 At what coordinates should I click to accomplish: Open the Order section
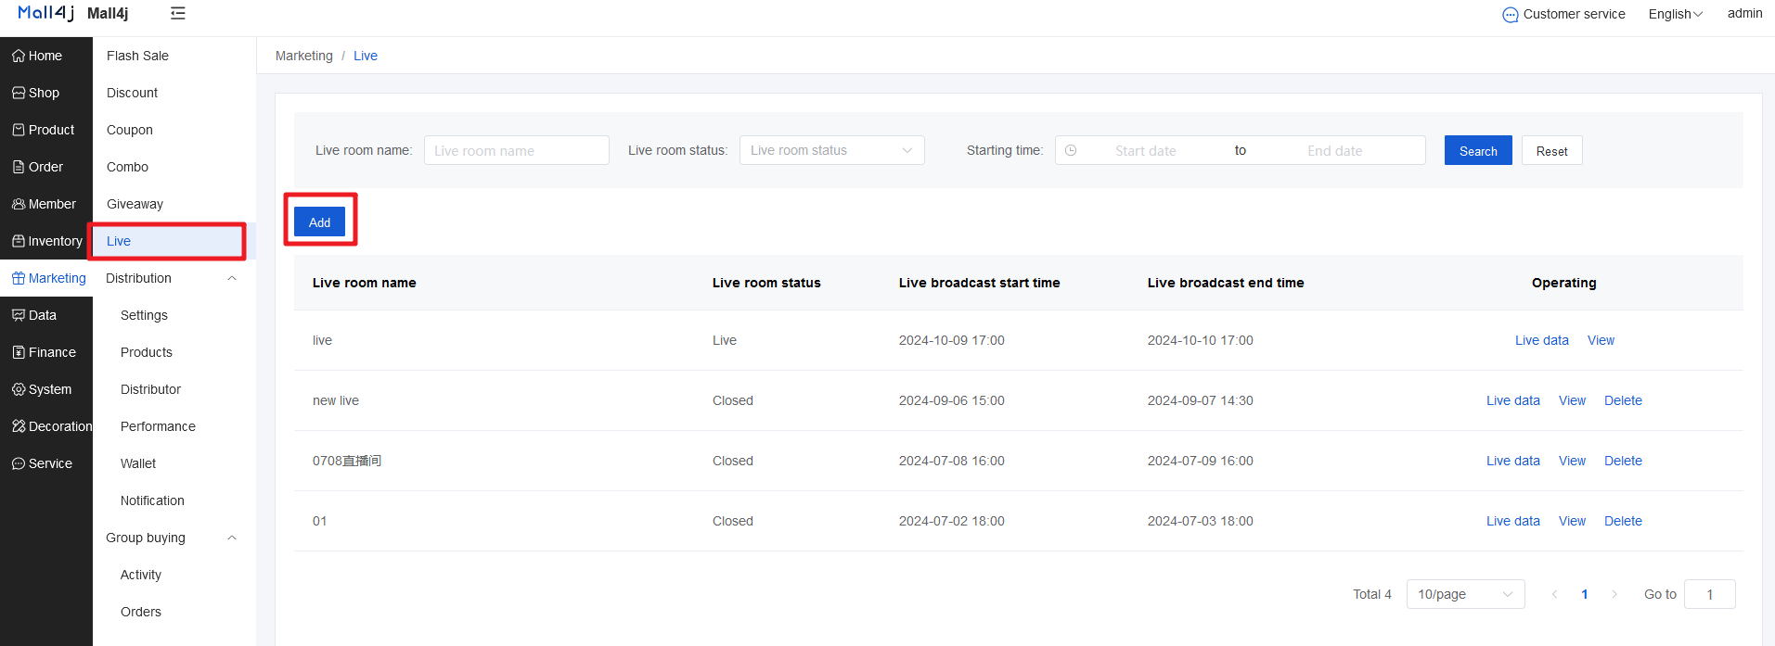pyautogui.click(x=46, y=167)
